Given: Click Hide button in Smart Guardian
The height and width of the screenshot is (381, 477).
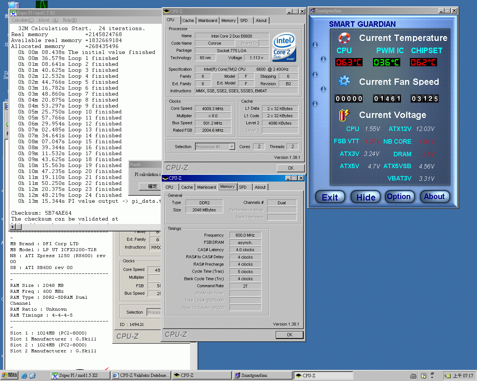Looking at the screenshot, I should [x=366, y=197].
